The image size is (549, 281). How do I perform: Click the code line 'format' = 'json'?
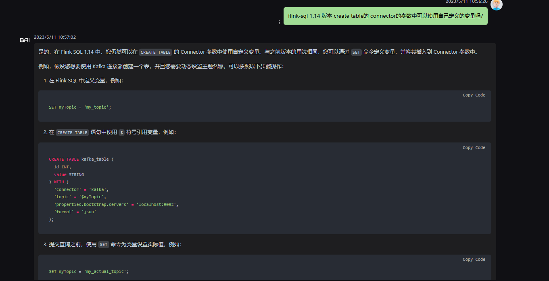click(75, 212)
